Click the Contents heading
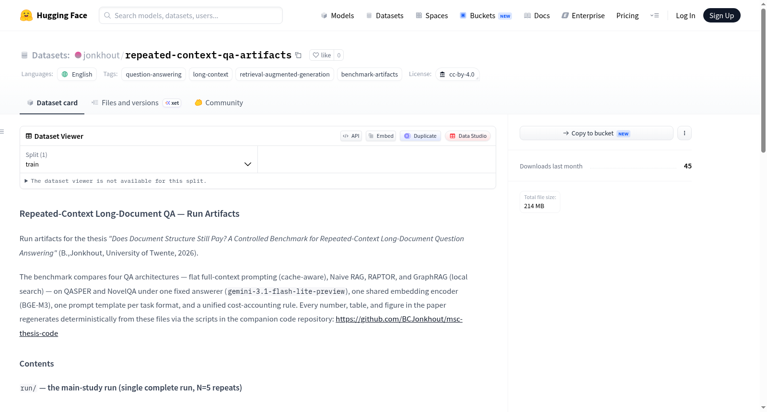This screenshot has height=412, width=767. tap(36, 364)
